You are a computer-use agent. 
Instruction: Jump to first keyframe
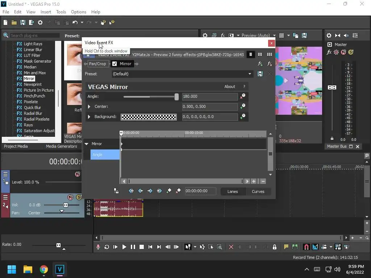[x=131, y=191]
